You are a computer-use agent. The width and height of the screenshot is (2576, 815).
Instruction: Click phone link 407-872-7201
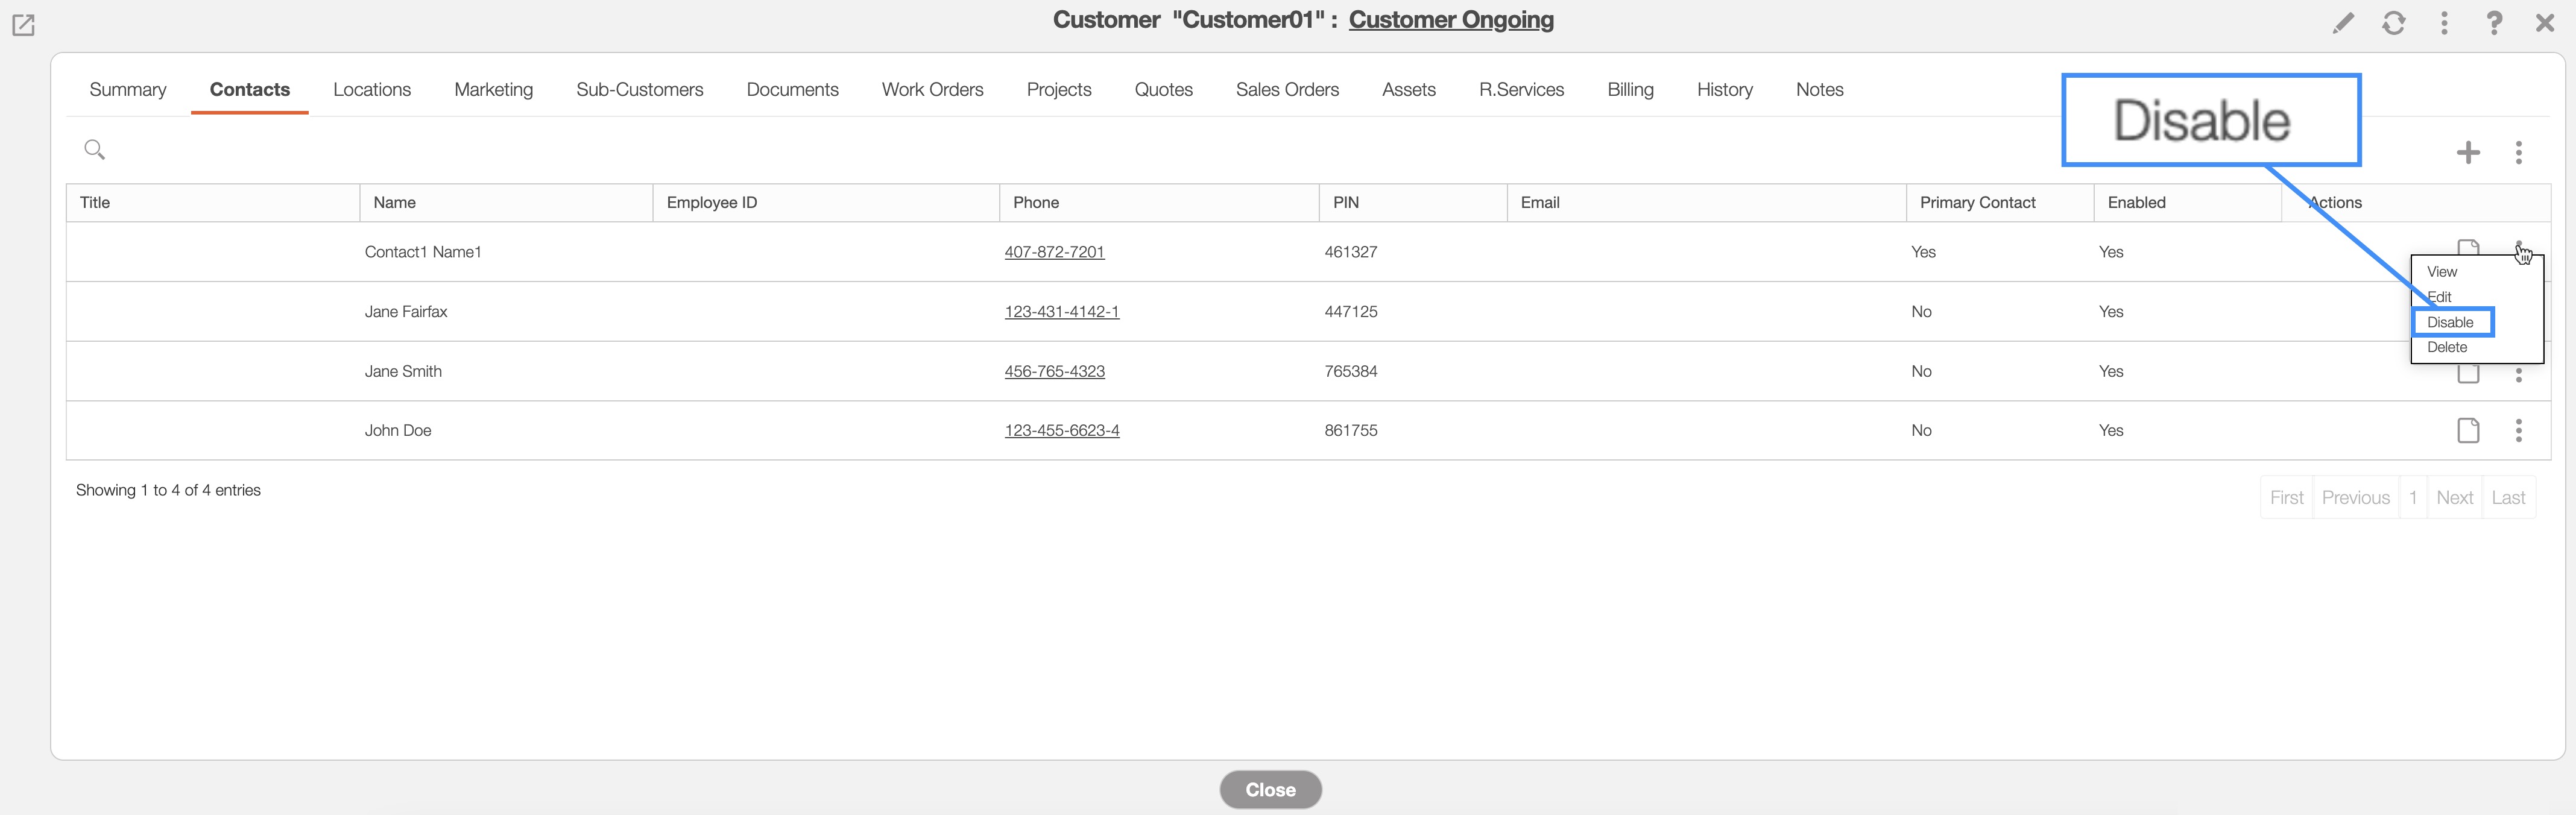pyautogui.click(x=1054, y=252)
